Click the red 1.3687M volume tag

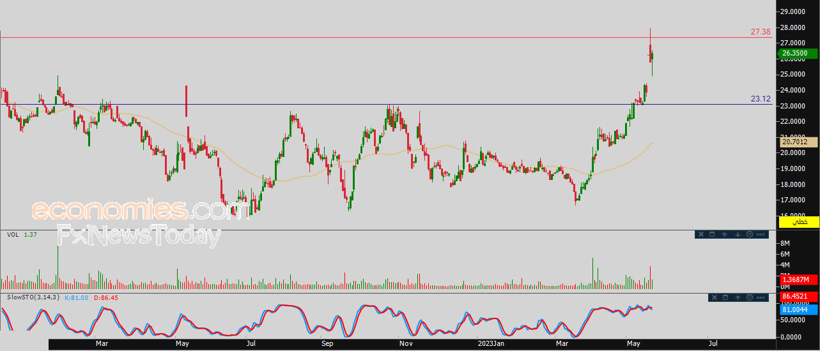[798, 280]
